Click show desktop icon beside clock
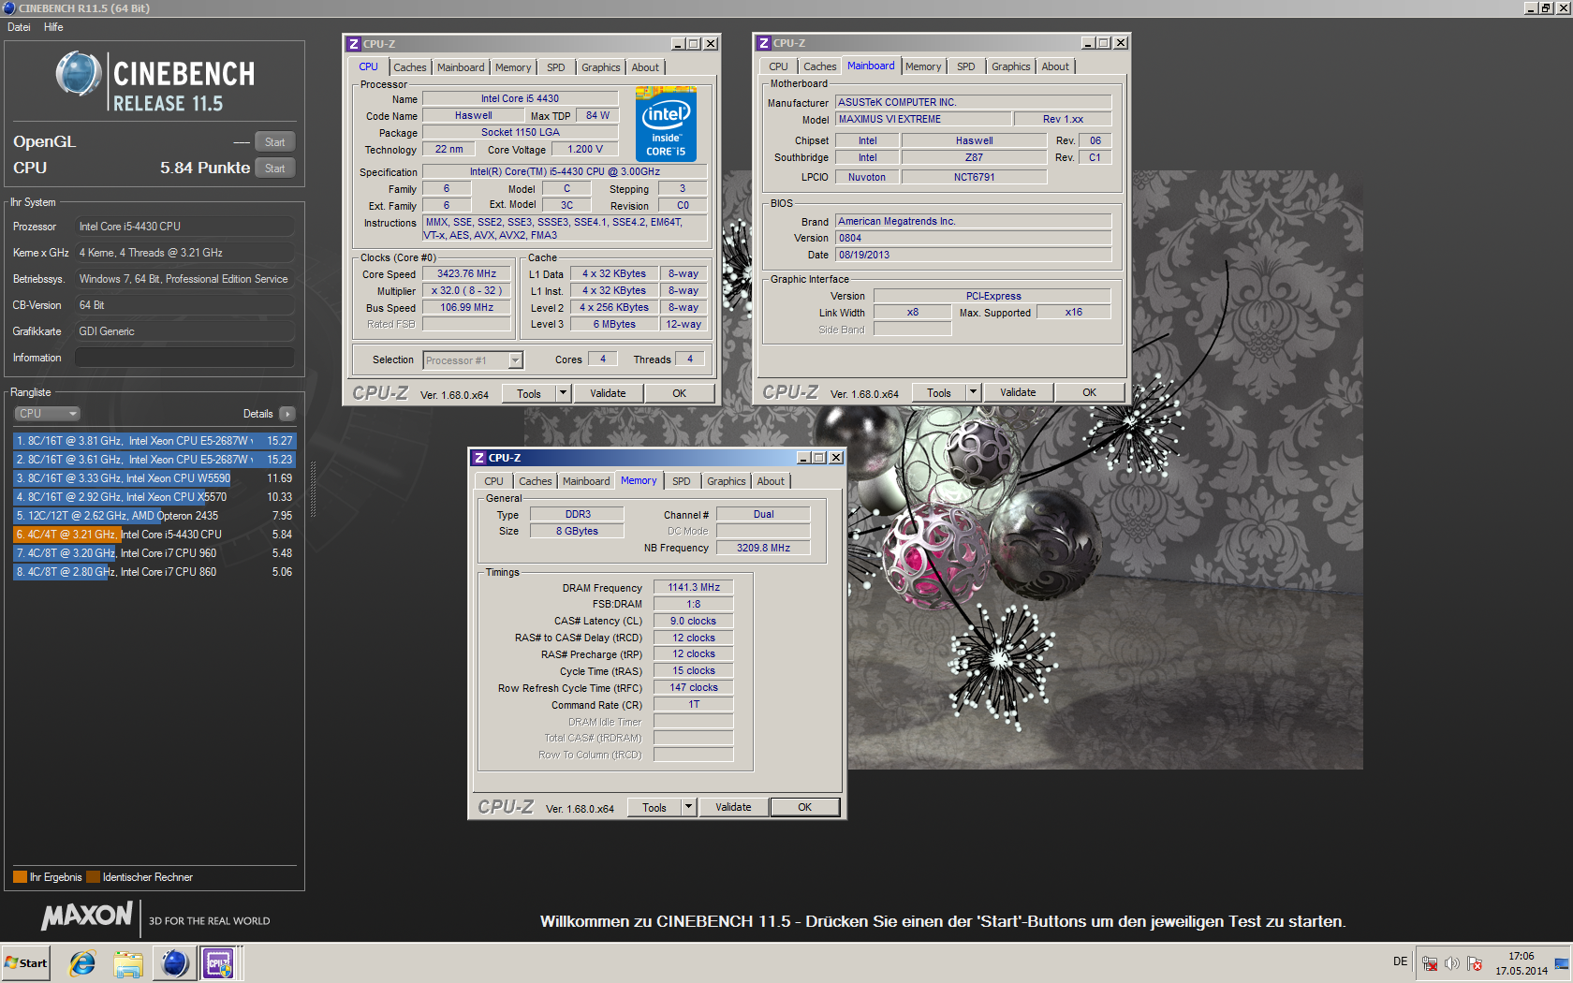 click(x=1561, y=963)
